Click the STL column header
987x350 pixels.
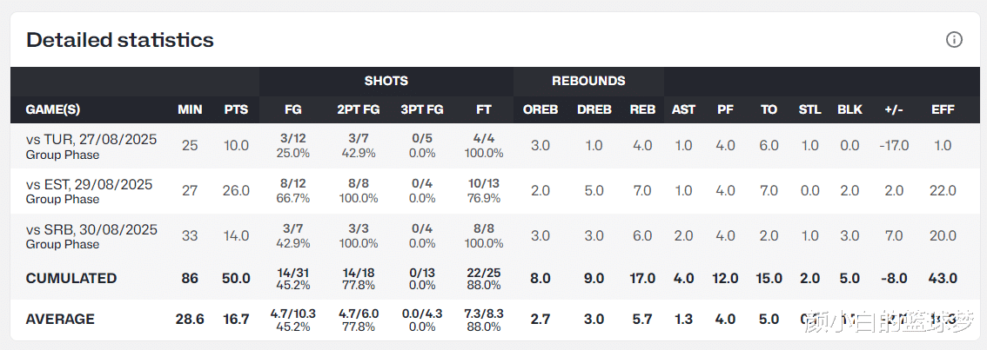(x=809, y=109)
